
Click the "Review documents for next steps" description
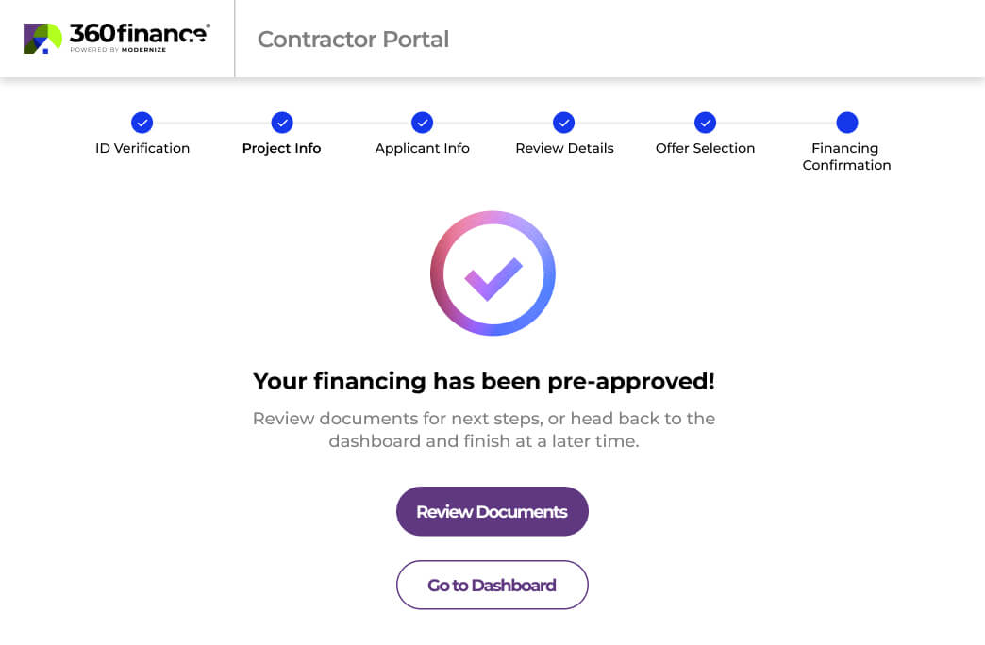(x=484, y=429)
